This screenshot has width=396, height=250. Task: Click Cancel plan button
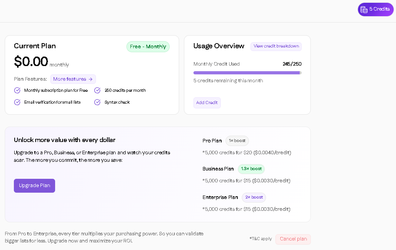[293, 239]
